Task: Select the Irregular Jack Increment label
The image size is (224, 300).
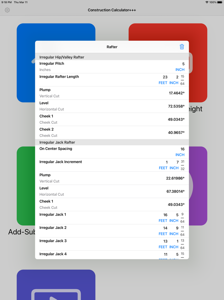Action: [61, 162]
